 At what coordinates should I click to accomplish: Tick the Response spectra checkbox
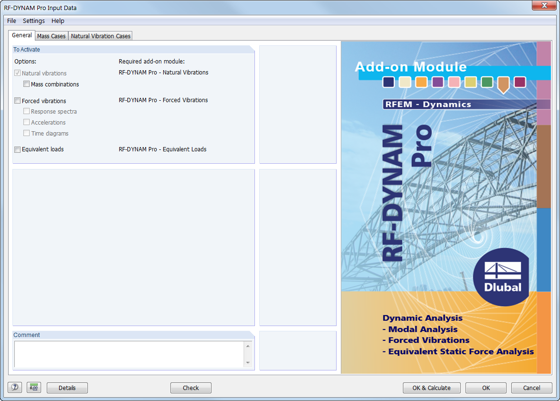coord(26,111)
